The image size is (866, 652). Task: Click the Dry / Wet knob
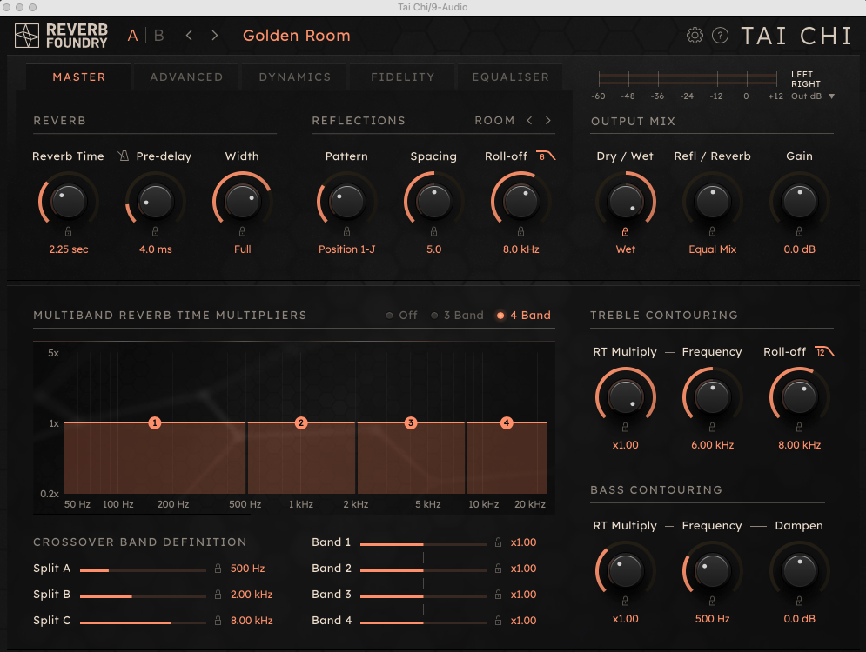click(626, 202)
